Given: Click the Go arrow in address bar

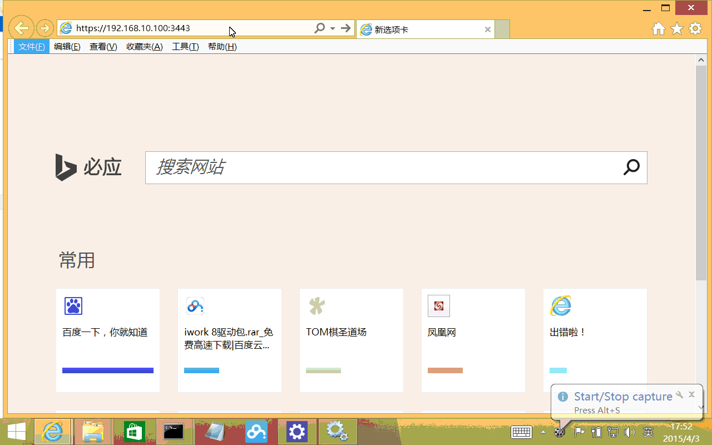Looking at the screenshot, I should (x=346, y=28).
